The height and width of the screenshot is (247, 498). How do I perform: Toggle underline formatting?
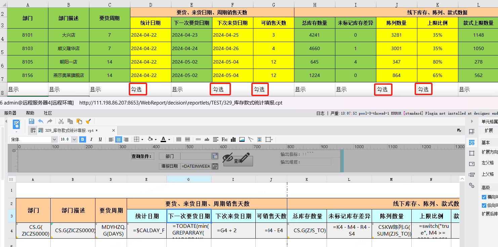100,139
